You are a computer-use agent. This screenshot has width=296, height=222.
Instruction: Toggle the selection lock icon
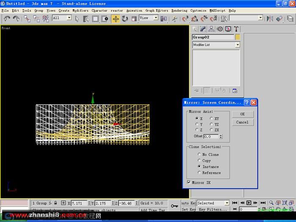pos(55,203)
